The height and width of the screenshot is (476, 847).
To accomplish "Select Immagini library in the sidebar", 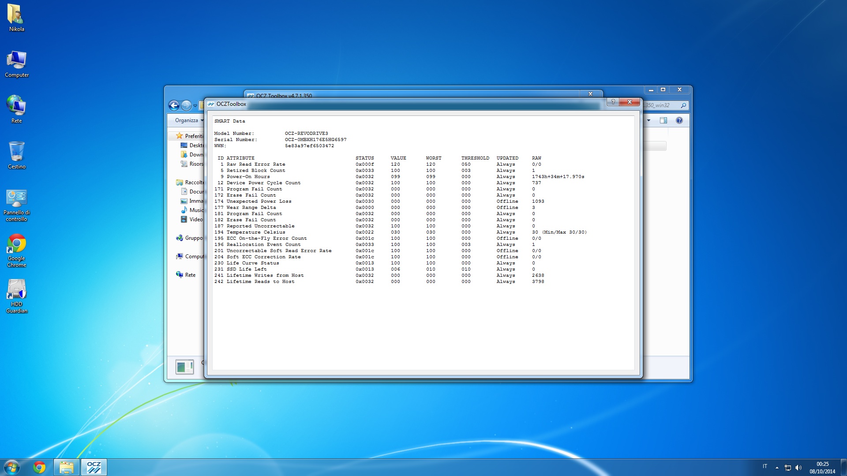I will click(x=192, y=201).
